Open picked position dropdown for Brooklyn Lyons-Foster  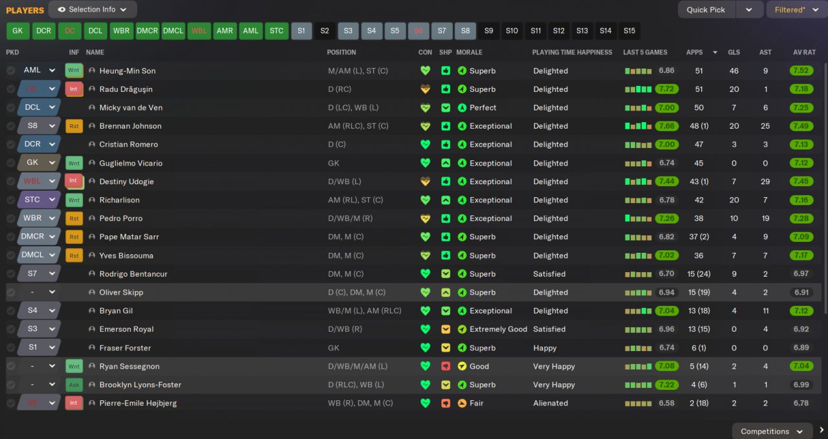40,385
